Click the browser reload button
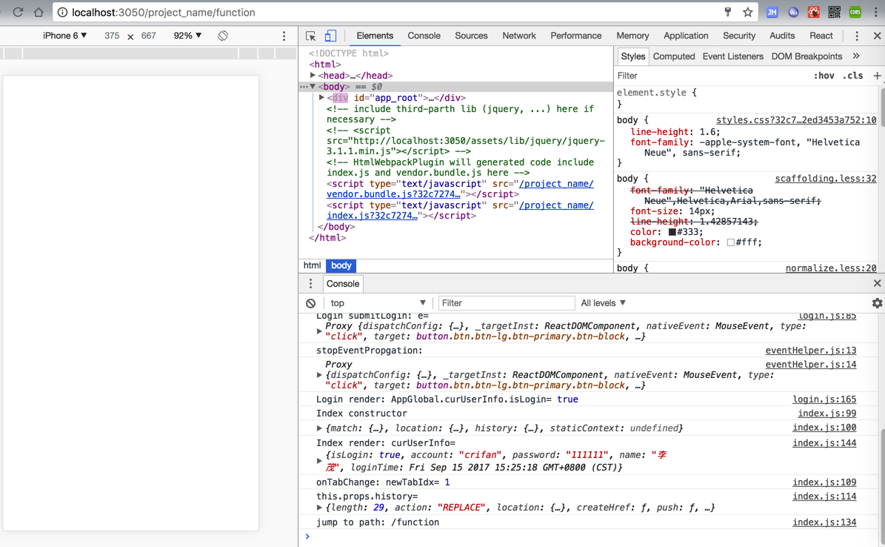 point(18,13)
